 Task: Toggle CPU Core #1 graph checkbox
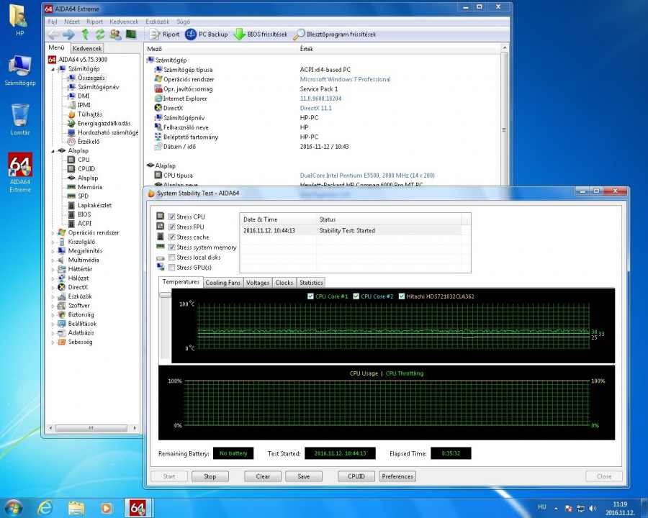[311, 296]
